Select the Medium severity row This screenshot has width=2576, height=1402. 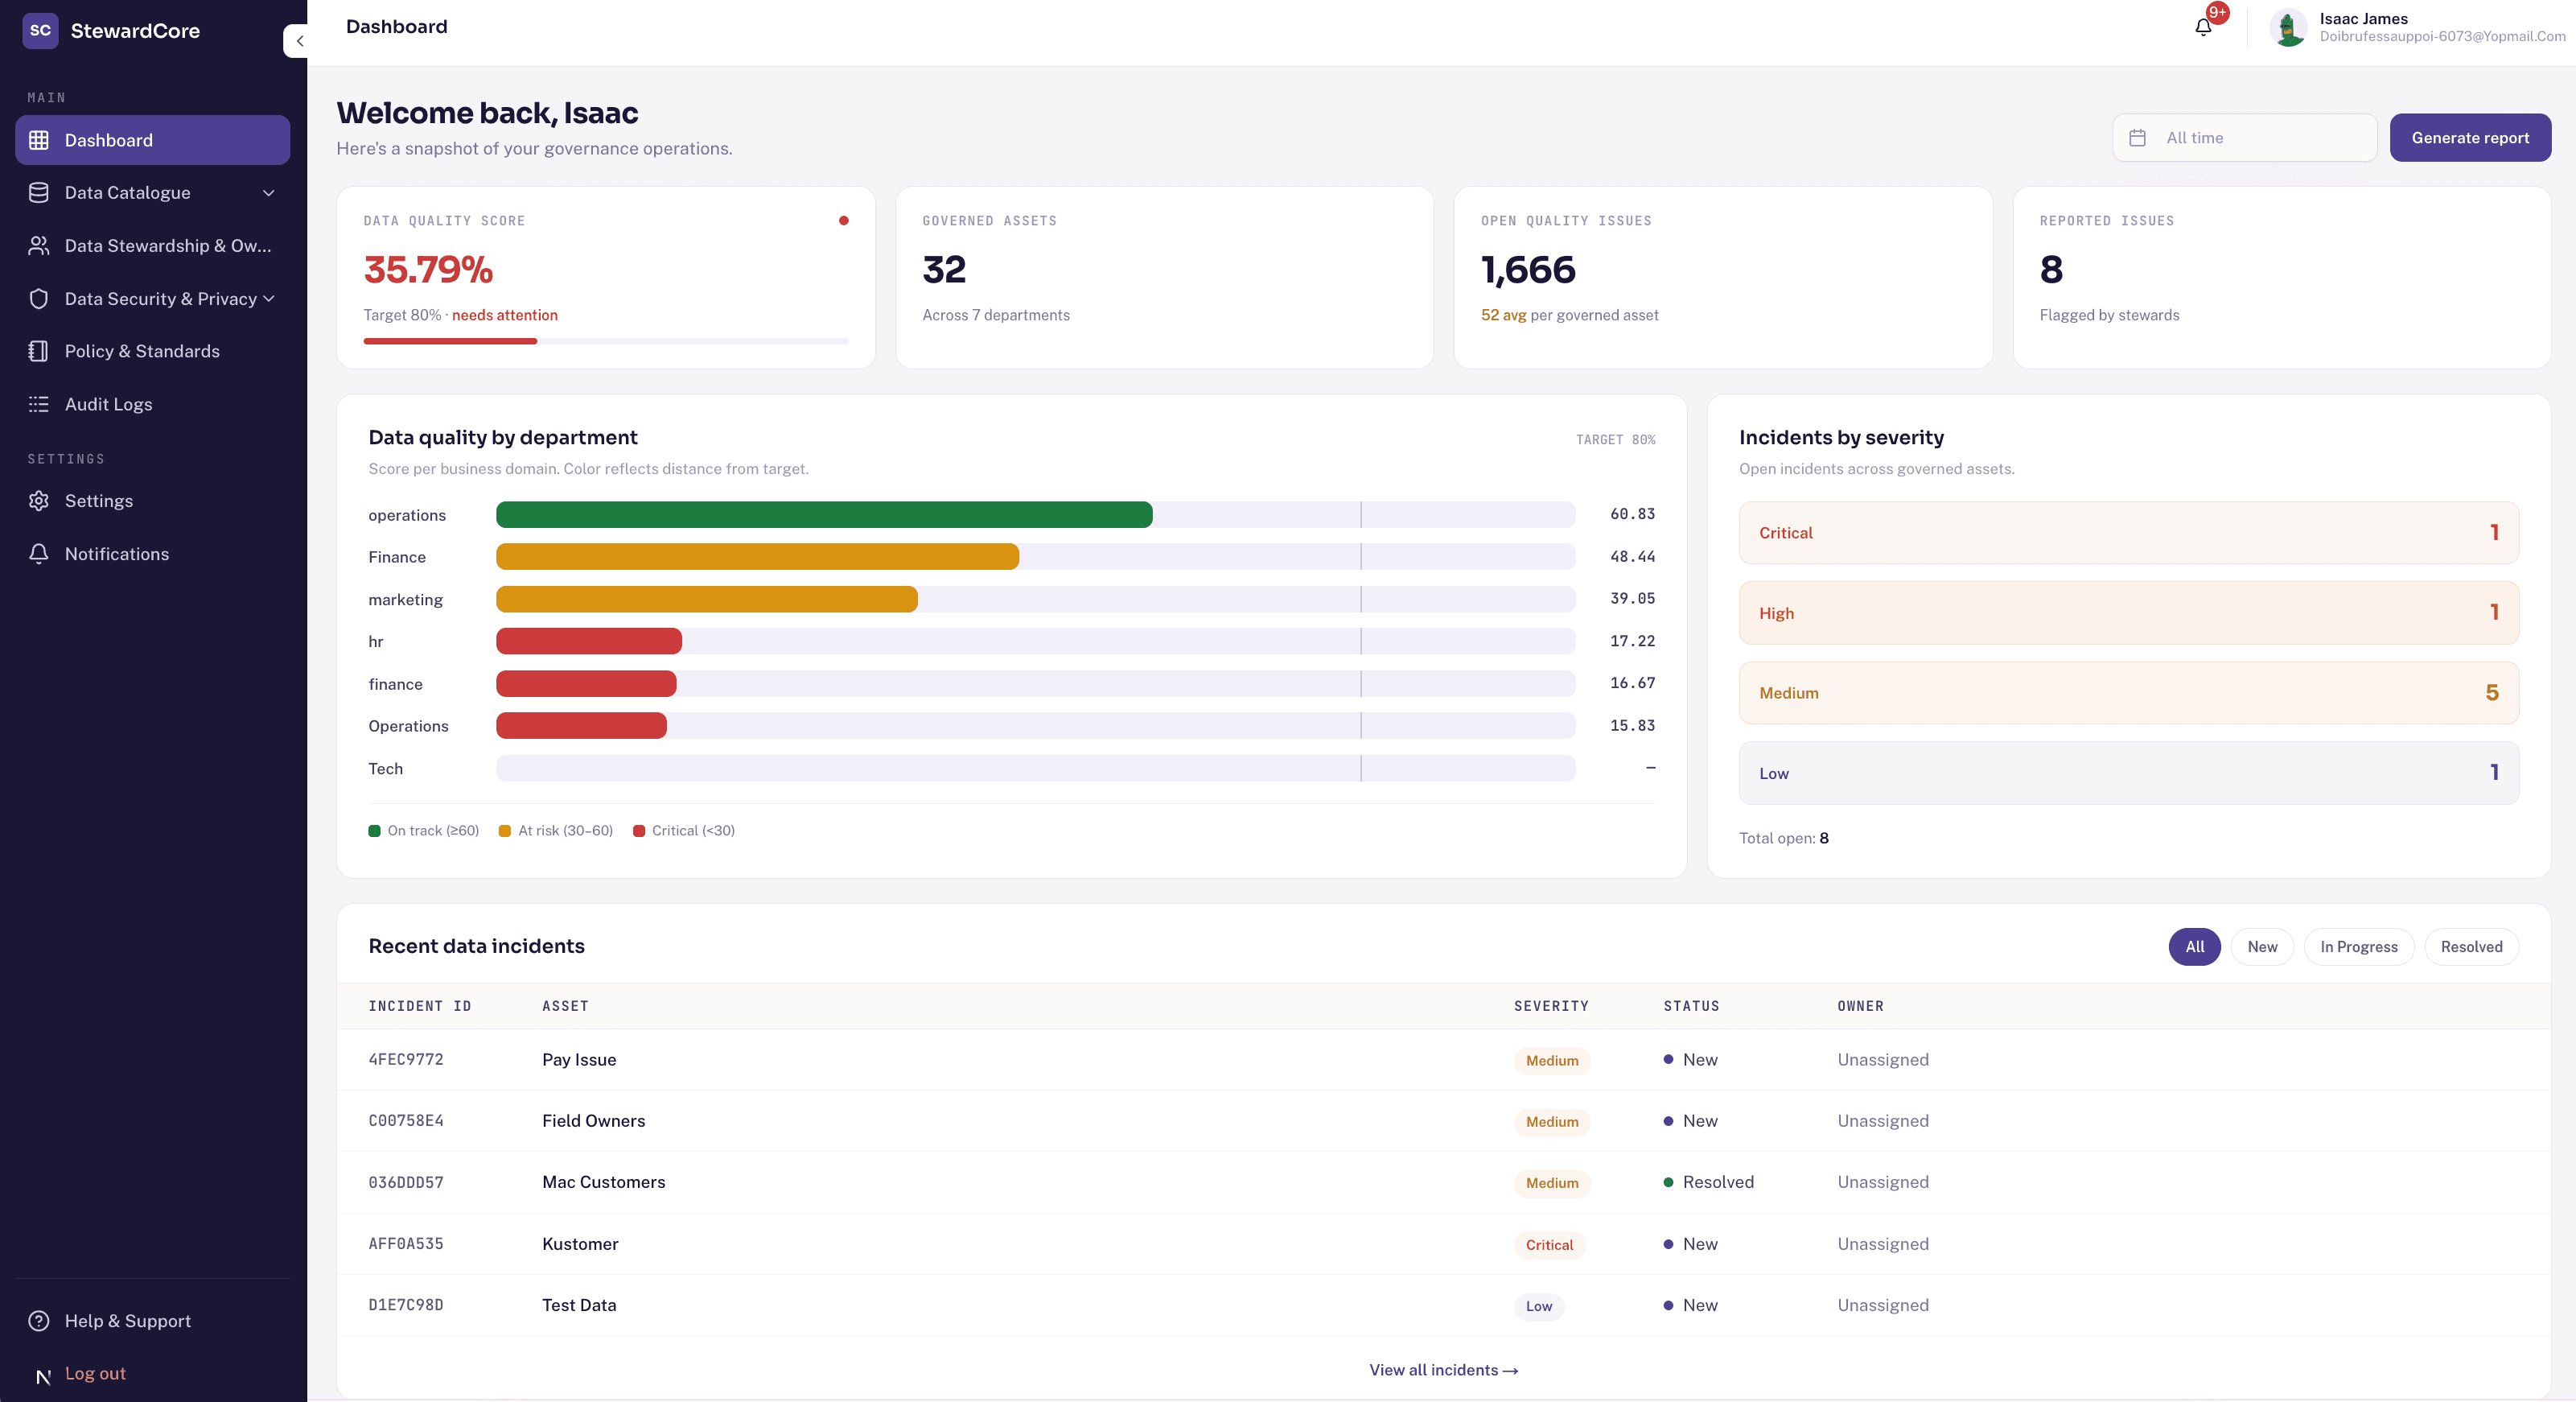coord(2128,694)
